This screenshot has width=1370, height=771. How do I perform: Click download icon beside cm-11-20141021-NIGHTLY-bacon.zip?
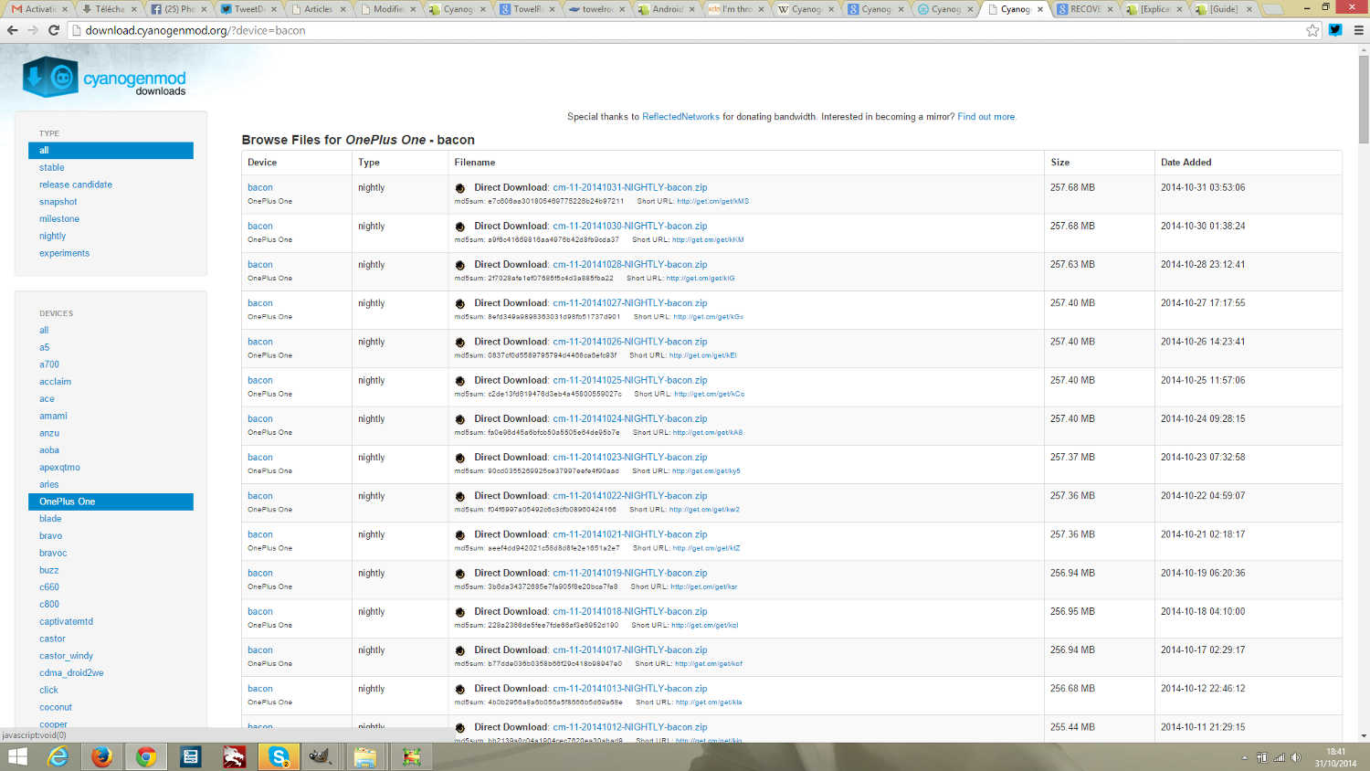pyautogui.click(x=460, y=535)
